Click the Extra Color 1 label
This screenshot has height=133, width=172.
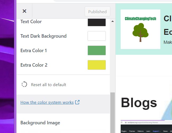pos(34,51)
